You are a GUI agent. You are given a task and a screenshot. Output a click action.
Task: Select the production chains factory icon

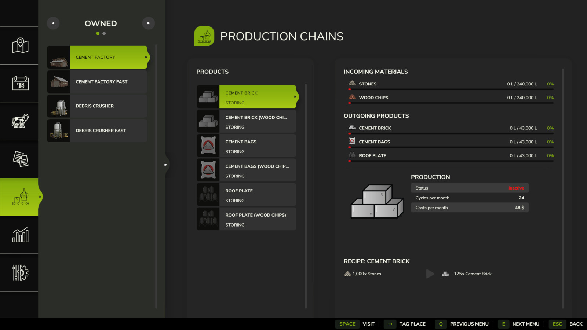(x=20, y=197)
